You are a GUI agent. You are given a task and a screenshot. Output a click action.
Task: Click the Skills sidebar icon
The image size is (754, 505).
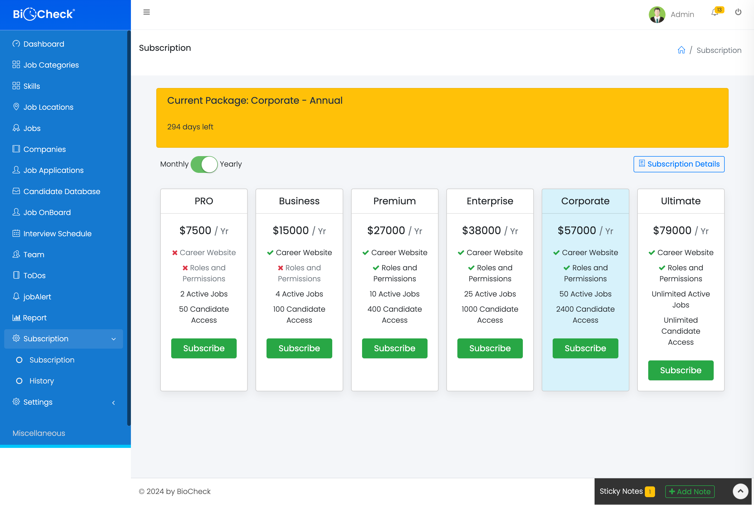pyautogui.click(x=15, y=86)
